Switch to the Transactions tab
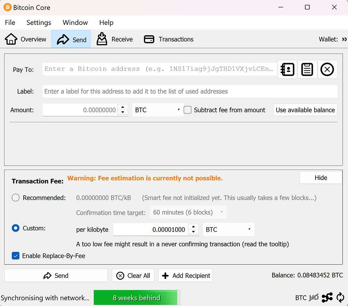This screenshot has height=306, width=348. (x=168, y=39)
